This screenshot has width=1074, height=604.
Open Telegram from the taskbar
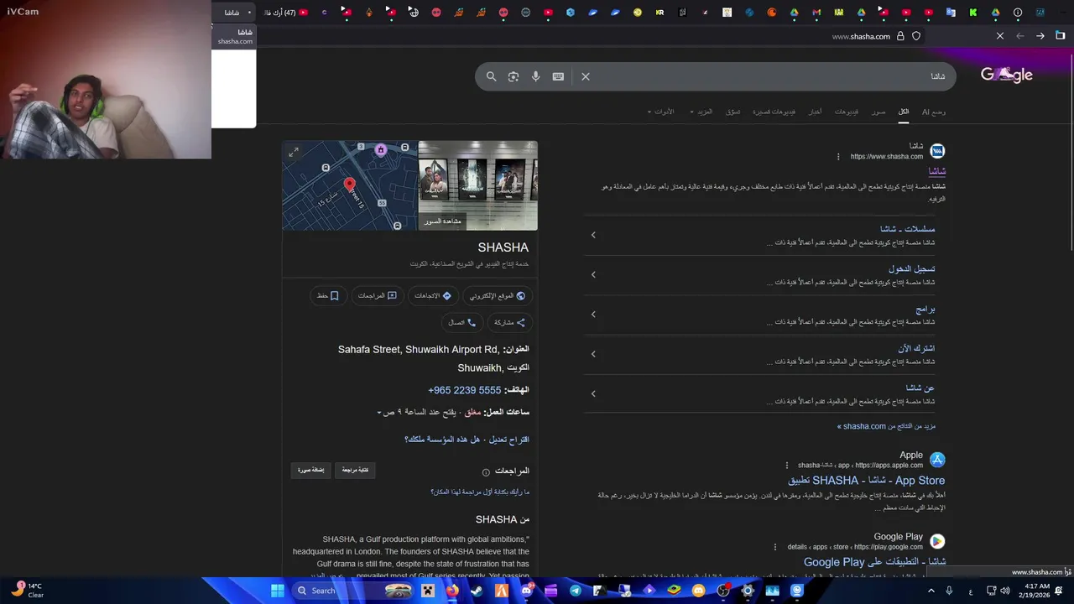pyautogui.click(x=575, y=591)
